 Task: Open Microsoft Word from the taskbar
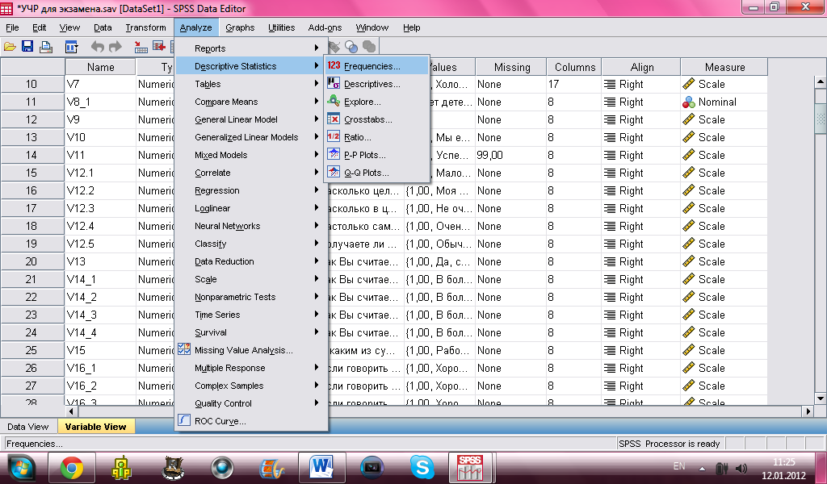322,468
